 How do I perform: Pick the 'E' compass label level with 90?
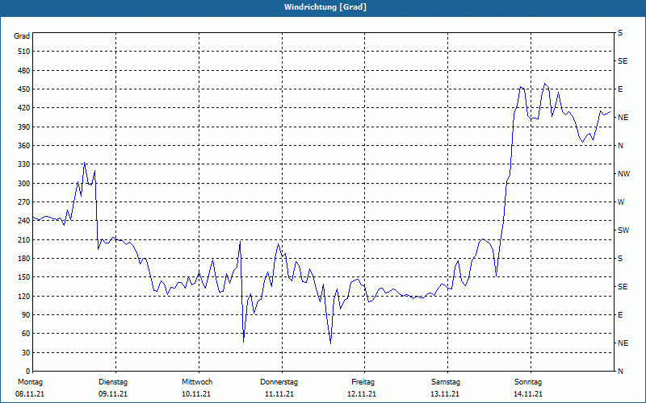point(620,315)
